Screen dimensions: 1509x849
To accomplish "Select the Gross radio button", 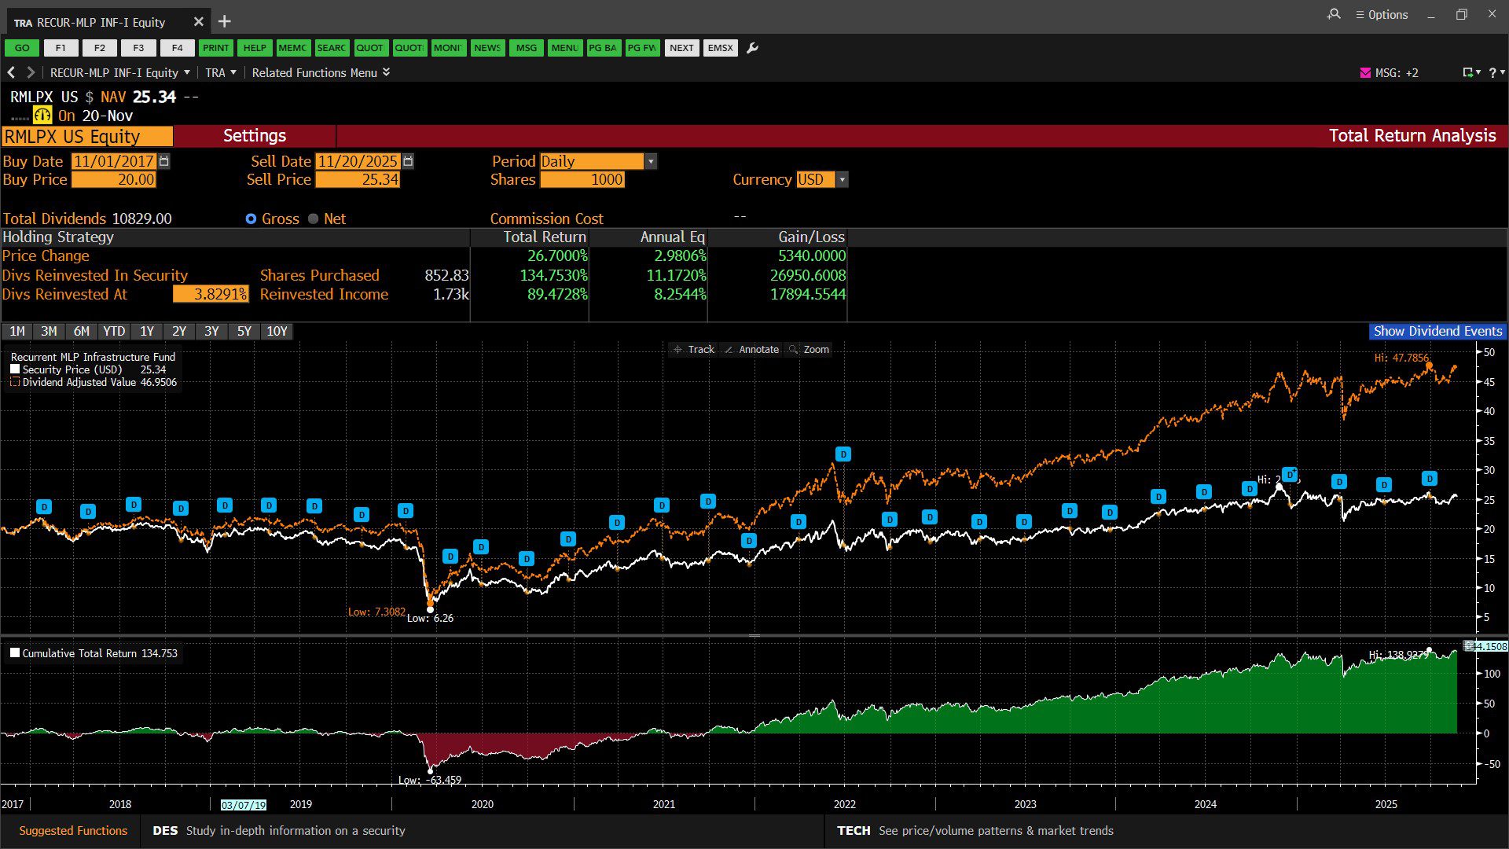I will pos(251,219).
